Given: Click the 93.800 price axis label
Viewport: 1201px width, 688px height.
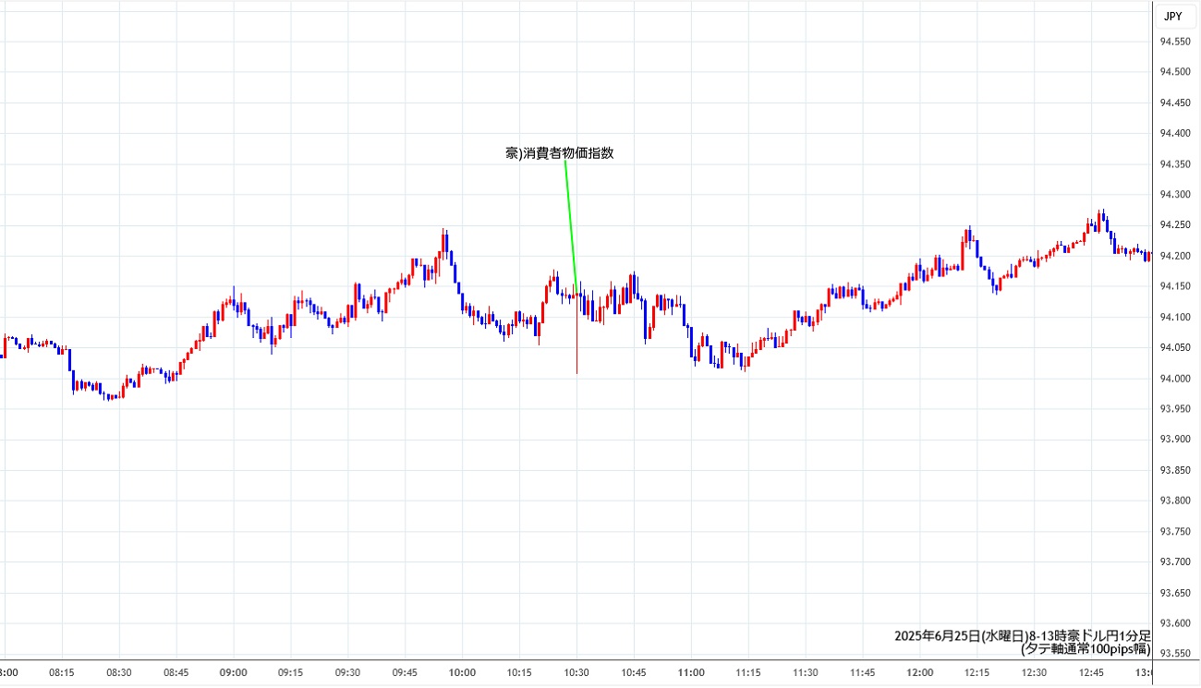Looking at the screenshot, I should point(1175,501).
